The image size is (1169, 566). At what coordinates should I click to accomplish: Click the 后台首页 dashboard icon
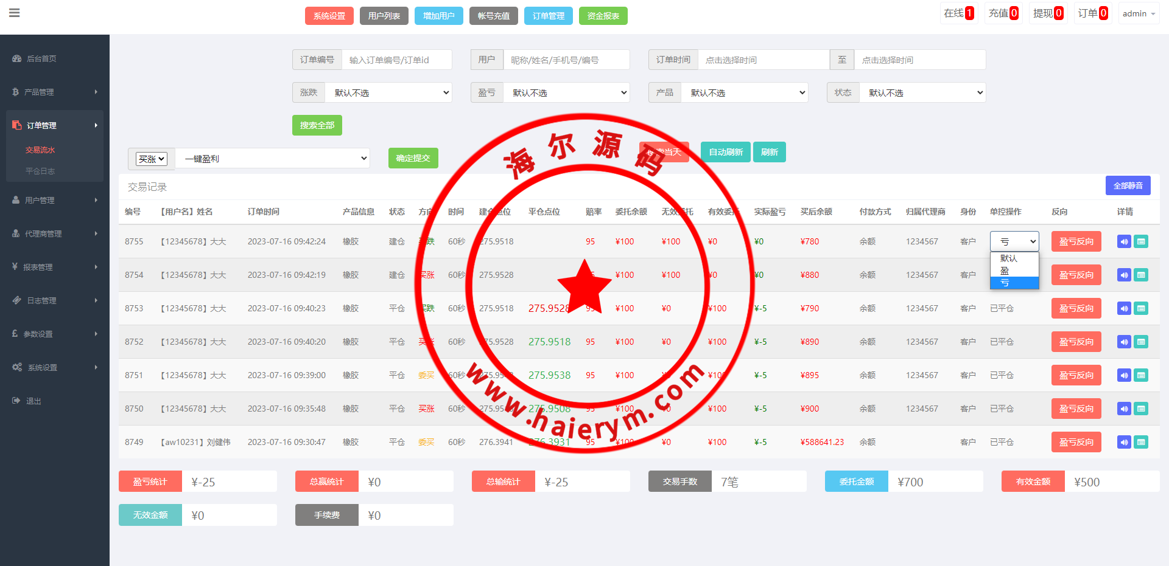pos(17,59)
